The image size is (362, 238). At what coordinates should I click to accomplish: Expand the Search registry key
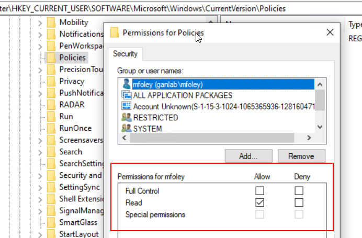tap(40, 152)
